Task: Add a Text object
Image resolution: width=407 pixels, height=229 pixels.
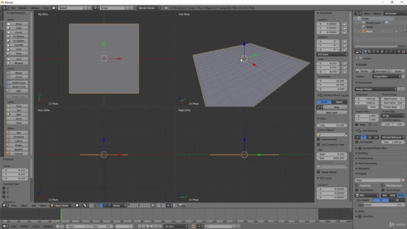Action: point(17,133)
